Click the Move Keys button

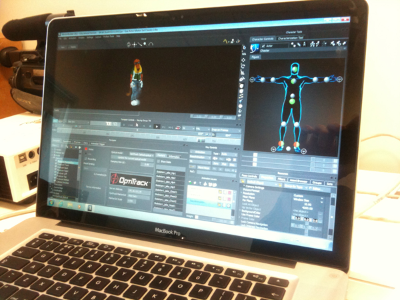point(203,167)
